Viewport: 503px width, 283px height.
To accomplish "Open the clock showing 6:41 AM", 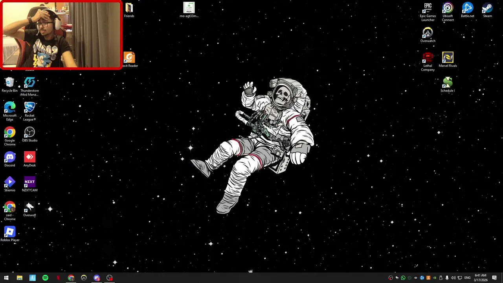I will (481, 278).
